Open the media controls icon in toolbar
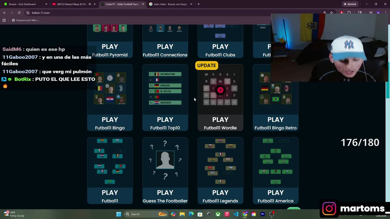390x219 pixels. [x=371, y=13]
